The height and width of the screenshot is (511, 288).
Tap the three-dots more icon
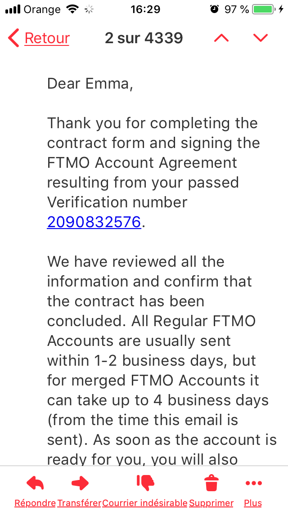[x=253, y=483]
